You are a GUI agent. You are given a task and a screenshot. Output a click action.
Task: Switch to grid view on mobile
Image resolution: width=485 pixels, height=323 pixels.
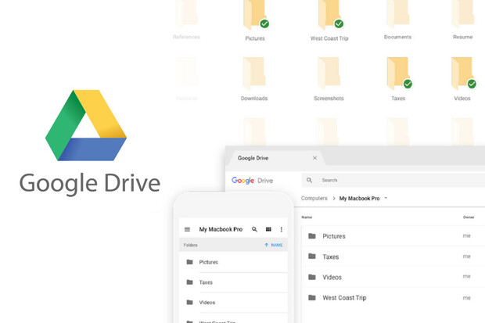coord(268,230)
